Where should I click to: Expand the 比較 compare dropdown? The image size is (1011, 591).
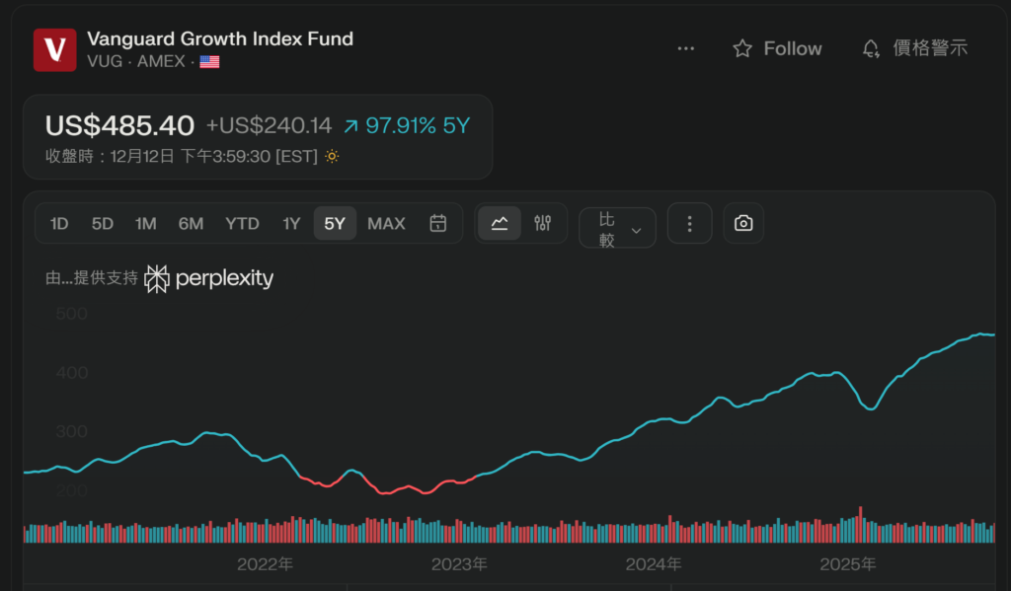tap(617, 229)
